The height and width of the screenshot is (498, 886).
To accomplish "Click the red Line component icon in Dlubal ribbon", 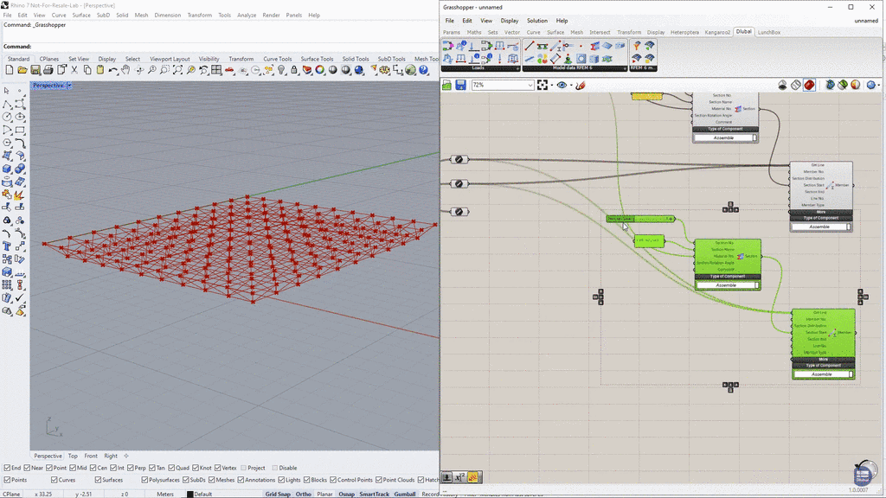I will [x=530, y=46].
